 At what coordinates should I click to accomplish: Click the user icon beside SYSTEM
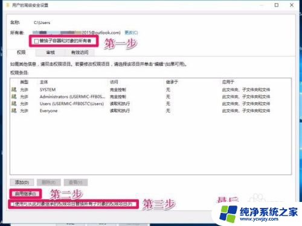pyautogui.click(x=14, y=89)
